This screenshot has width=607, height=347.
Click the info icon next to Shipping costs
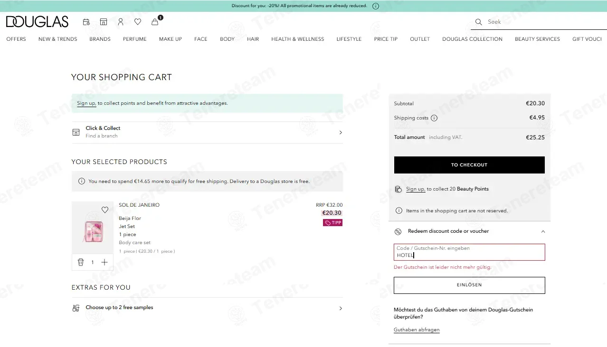tap(434, 118)
